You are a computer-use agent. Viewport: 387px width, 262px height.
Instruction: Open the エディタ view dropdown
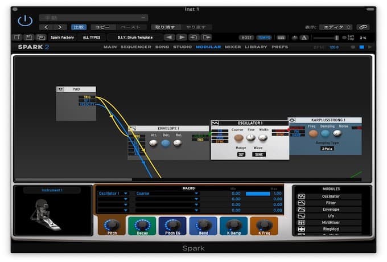[336, 27]
